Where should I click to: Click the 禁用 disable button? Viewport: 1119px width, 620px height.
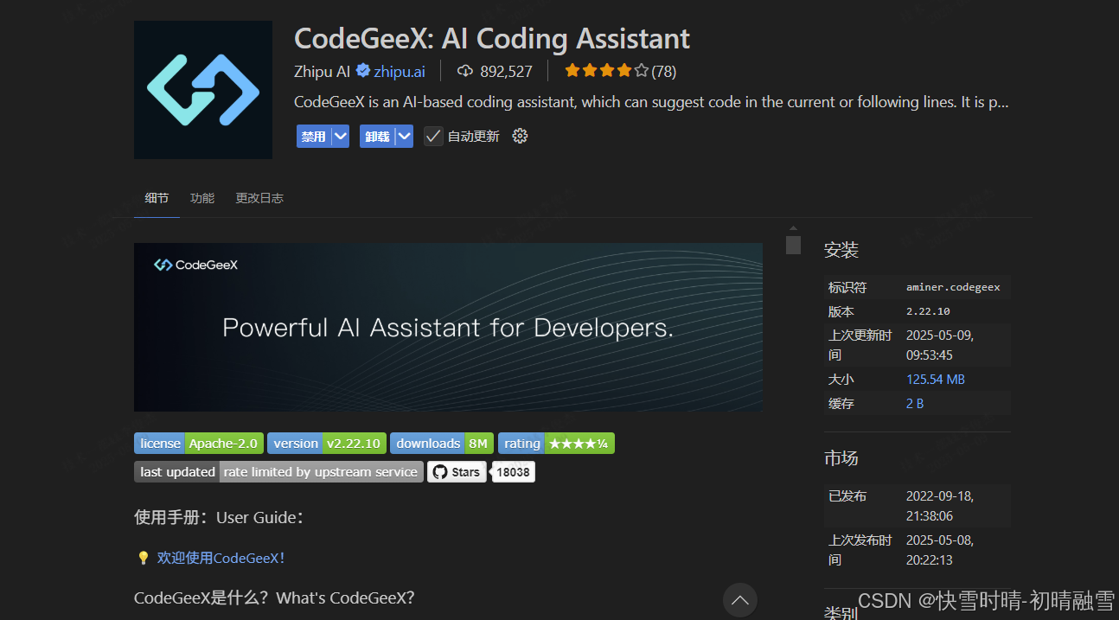tap(314, 136)
